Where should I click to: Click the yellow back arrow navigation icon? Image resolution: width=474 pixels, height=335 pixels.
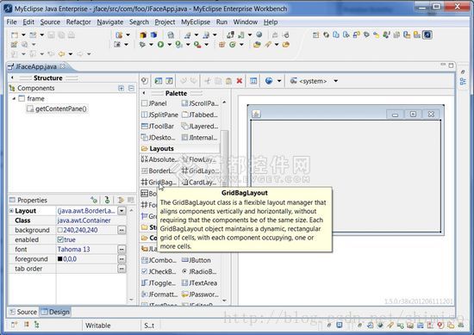(x=61, y=54)
